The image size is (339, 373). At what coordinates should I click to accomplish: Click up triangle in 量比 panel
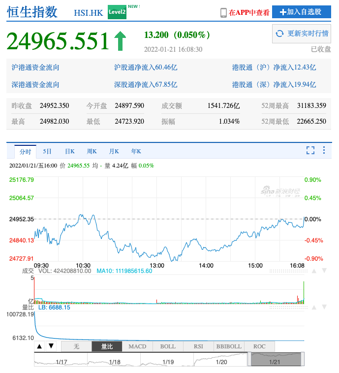(314, 307)
